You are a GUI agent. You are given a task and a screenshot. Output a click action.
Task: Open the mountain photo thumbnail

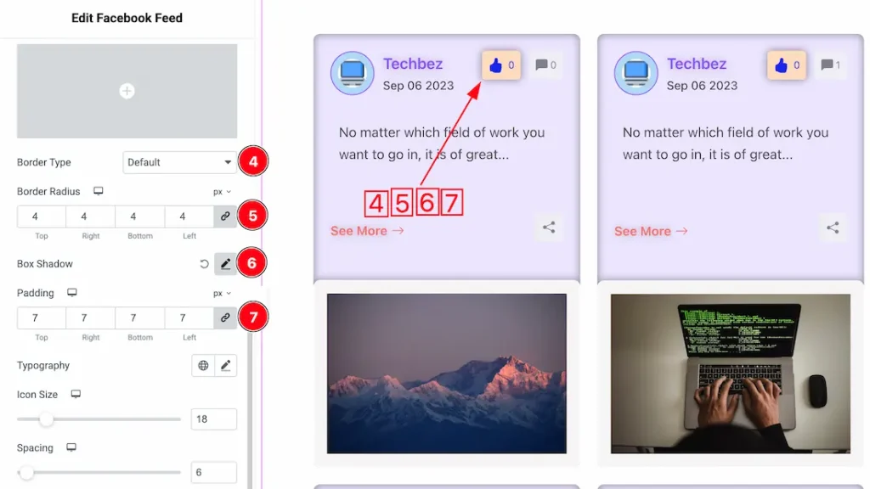pos(446,374)
